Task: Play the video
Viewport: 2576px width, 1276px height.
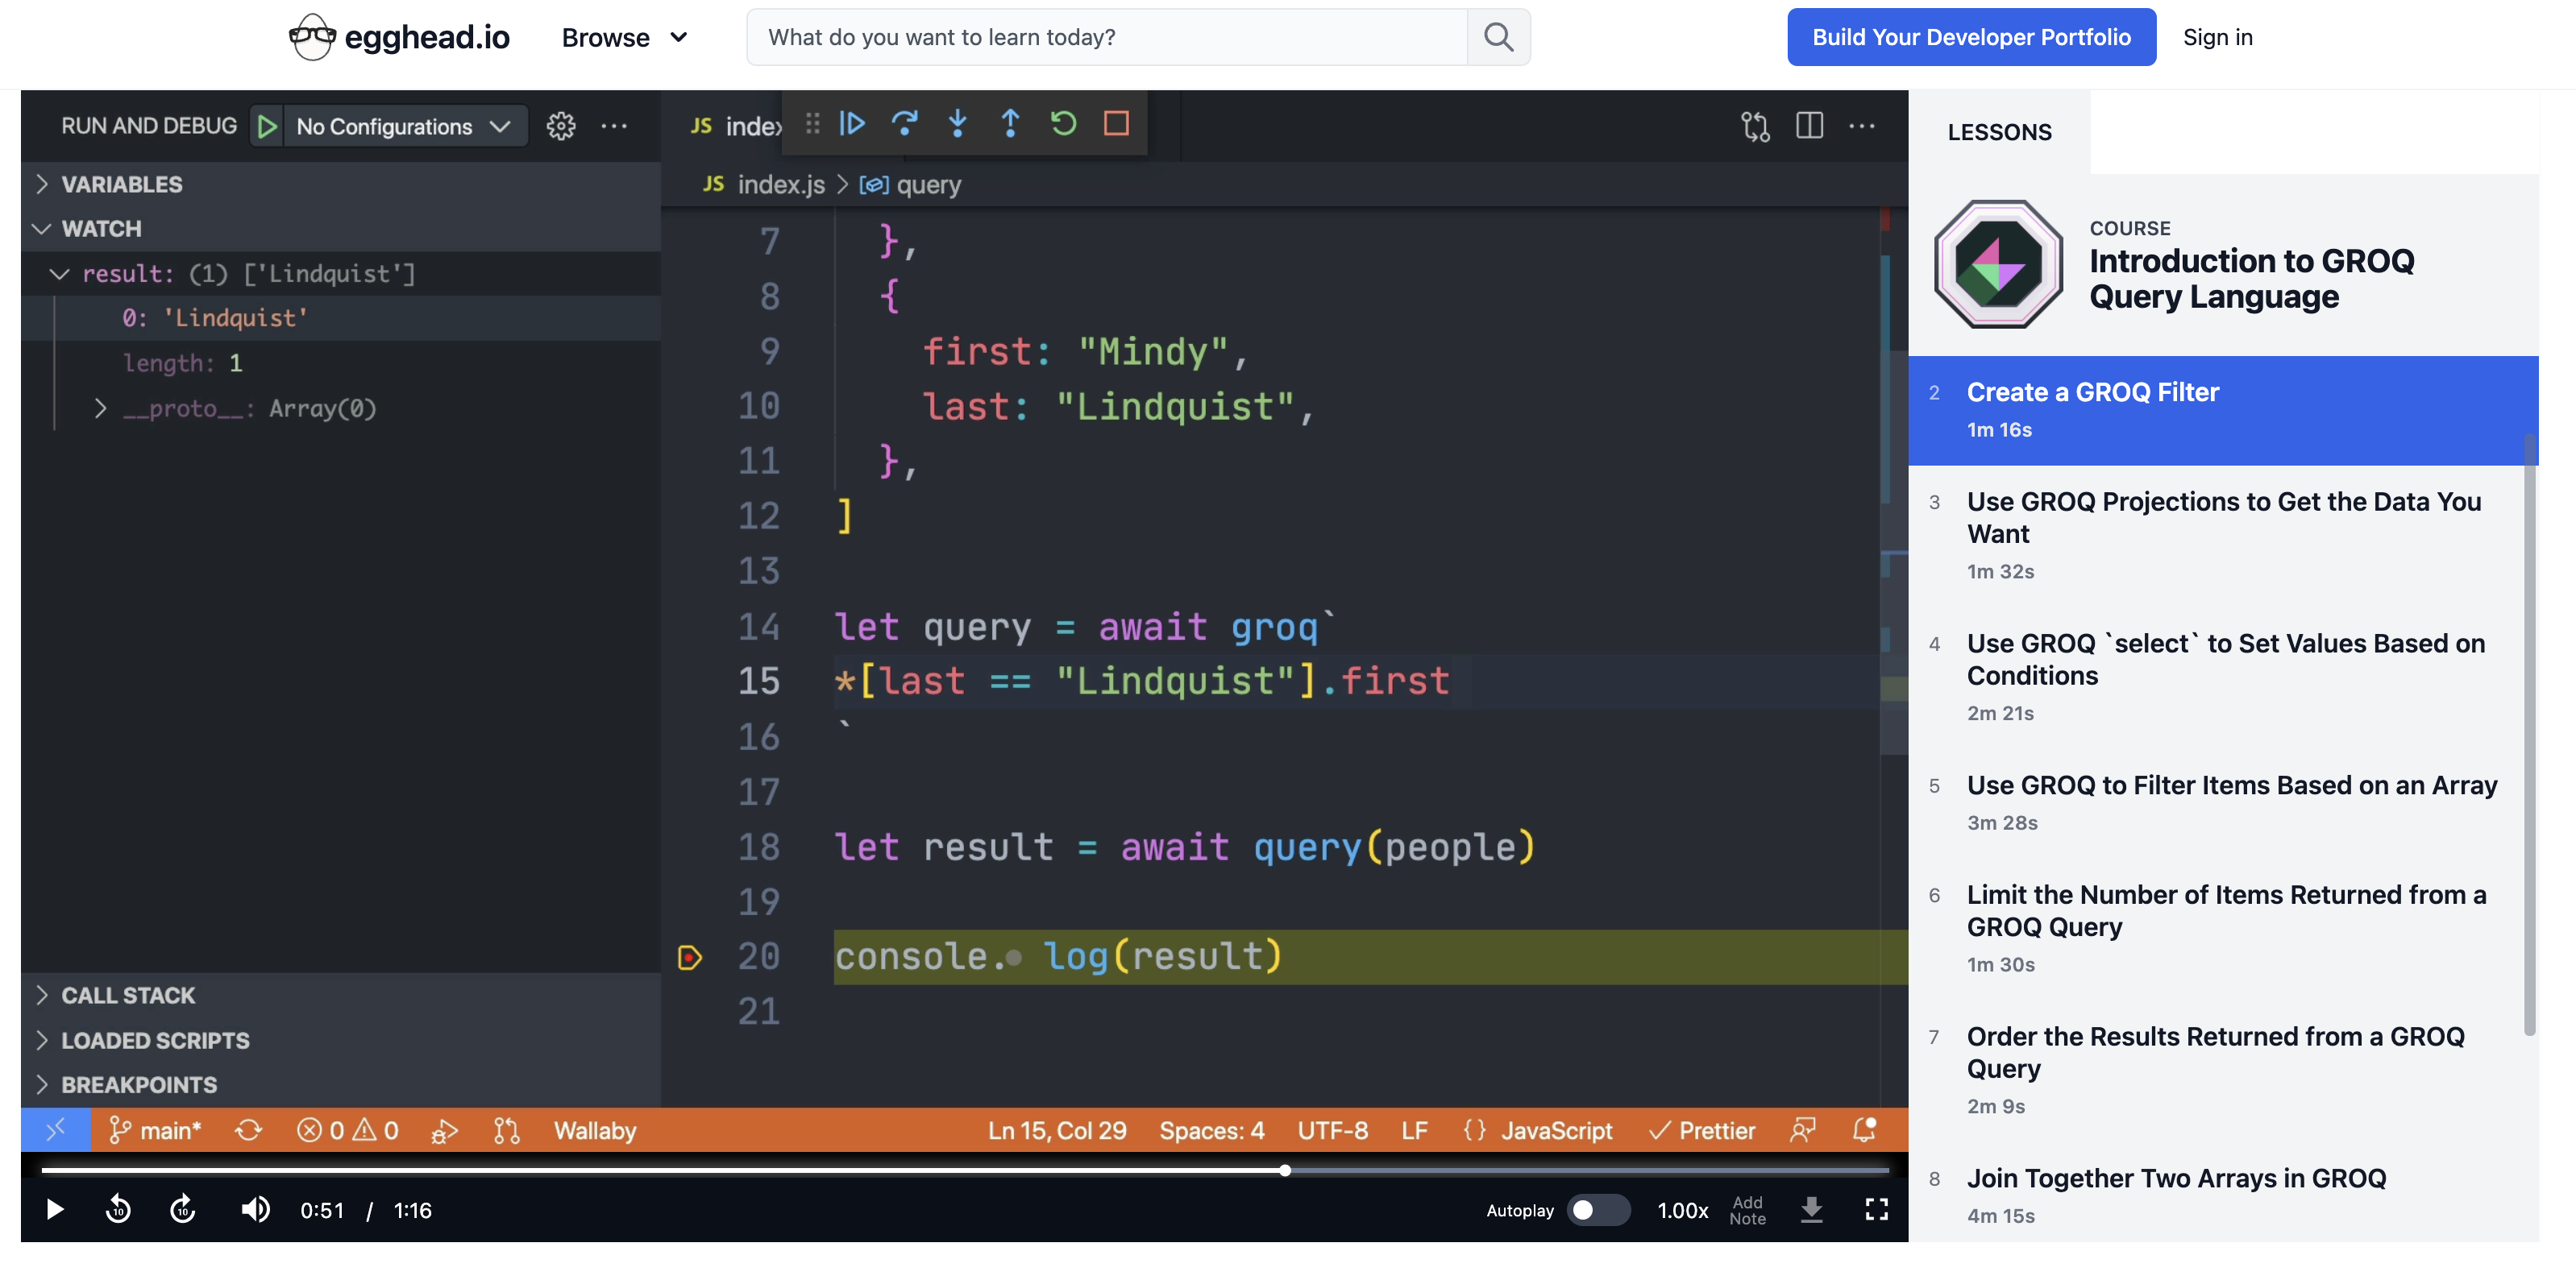Action: pos(55,1210)
